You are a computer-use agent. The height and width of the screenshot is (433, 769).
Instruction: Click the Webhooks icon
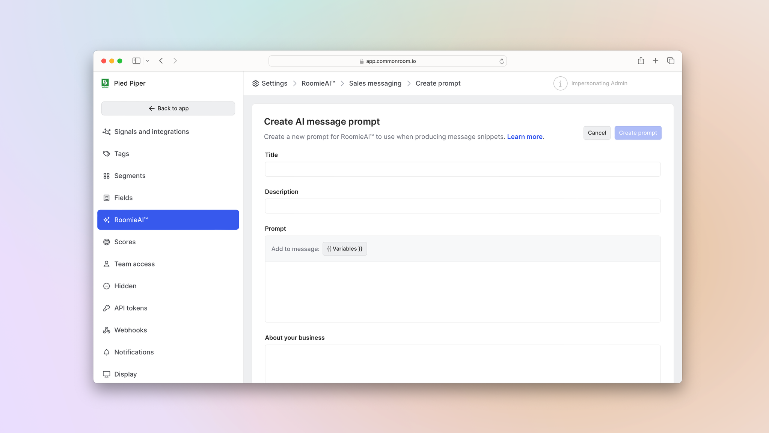107,330
